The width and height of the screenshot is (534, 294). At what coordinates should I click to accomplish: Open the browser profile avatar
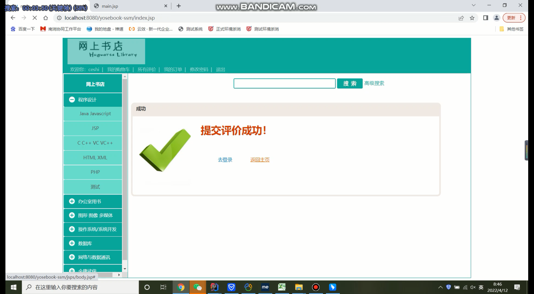pos(496,18)
